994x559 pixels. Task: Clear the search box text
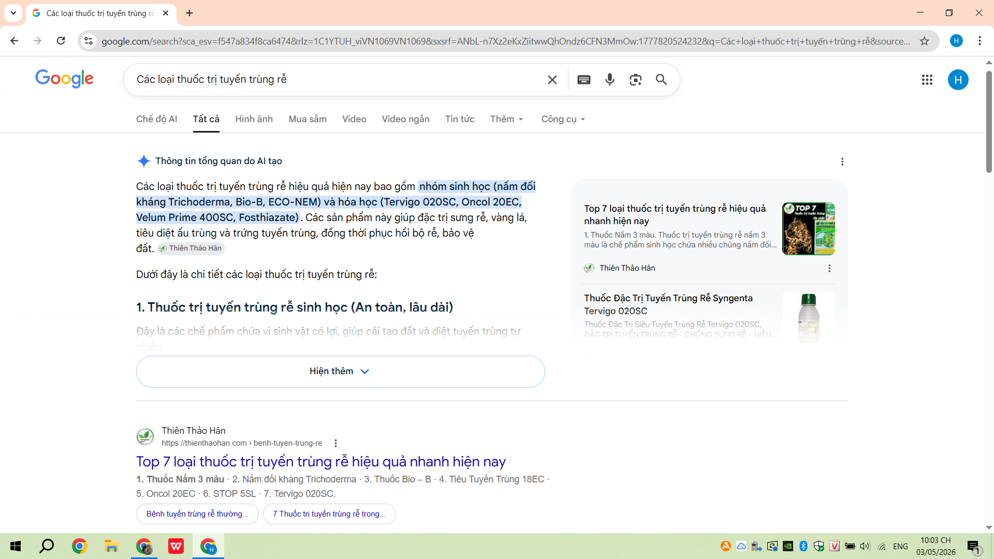tap(552, 80)
